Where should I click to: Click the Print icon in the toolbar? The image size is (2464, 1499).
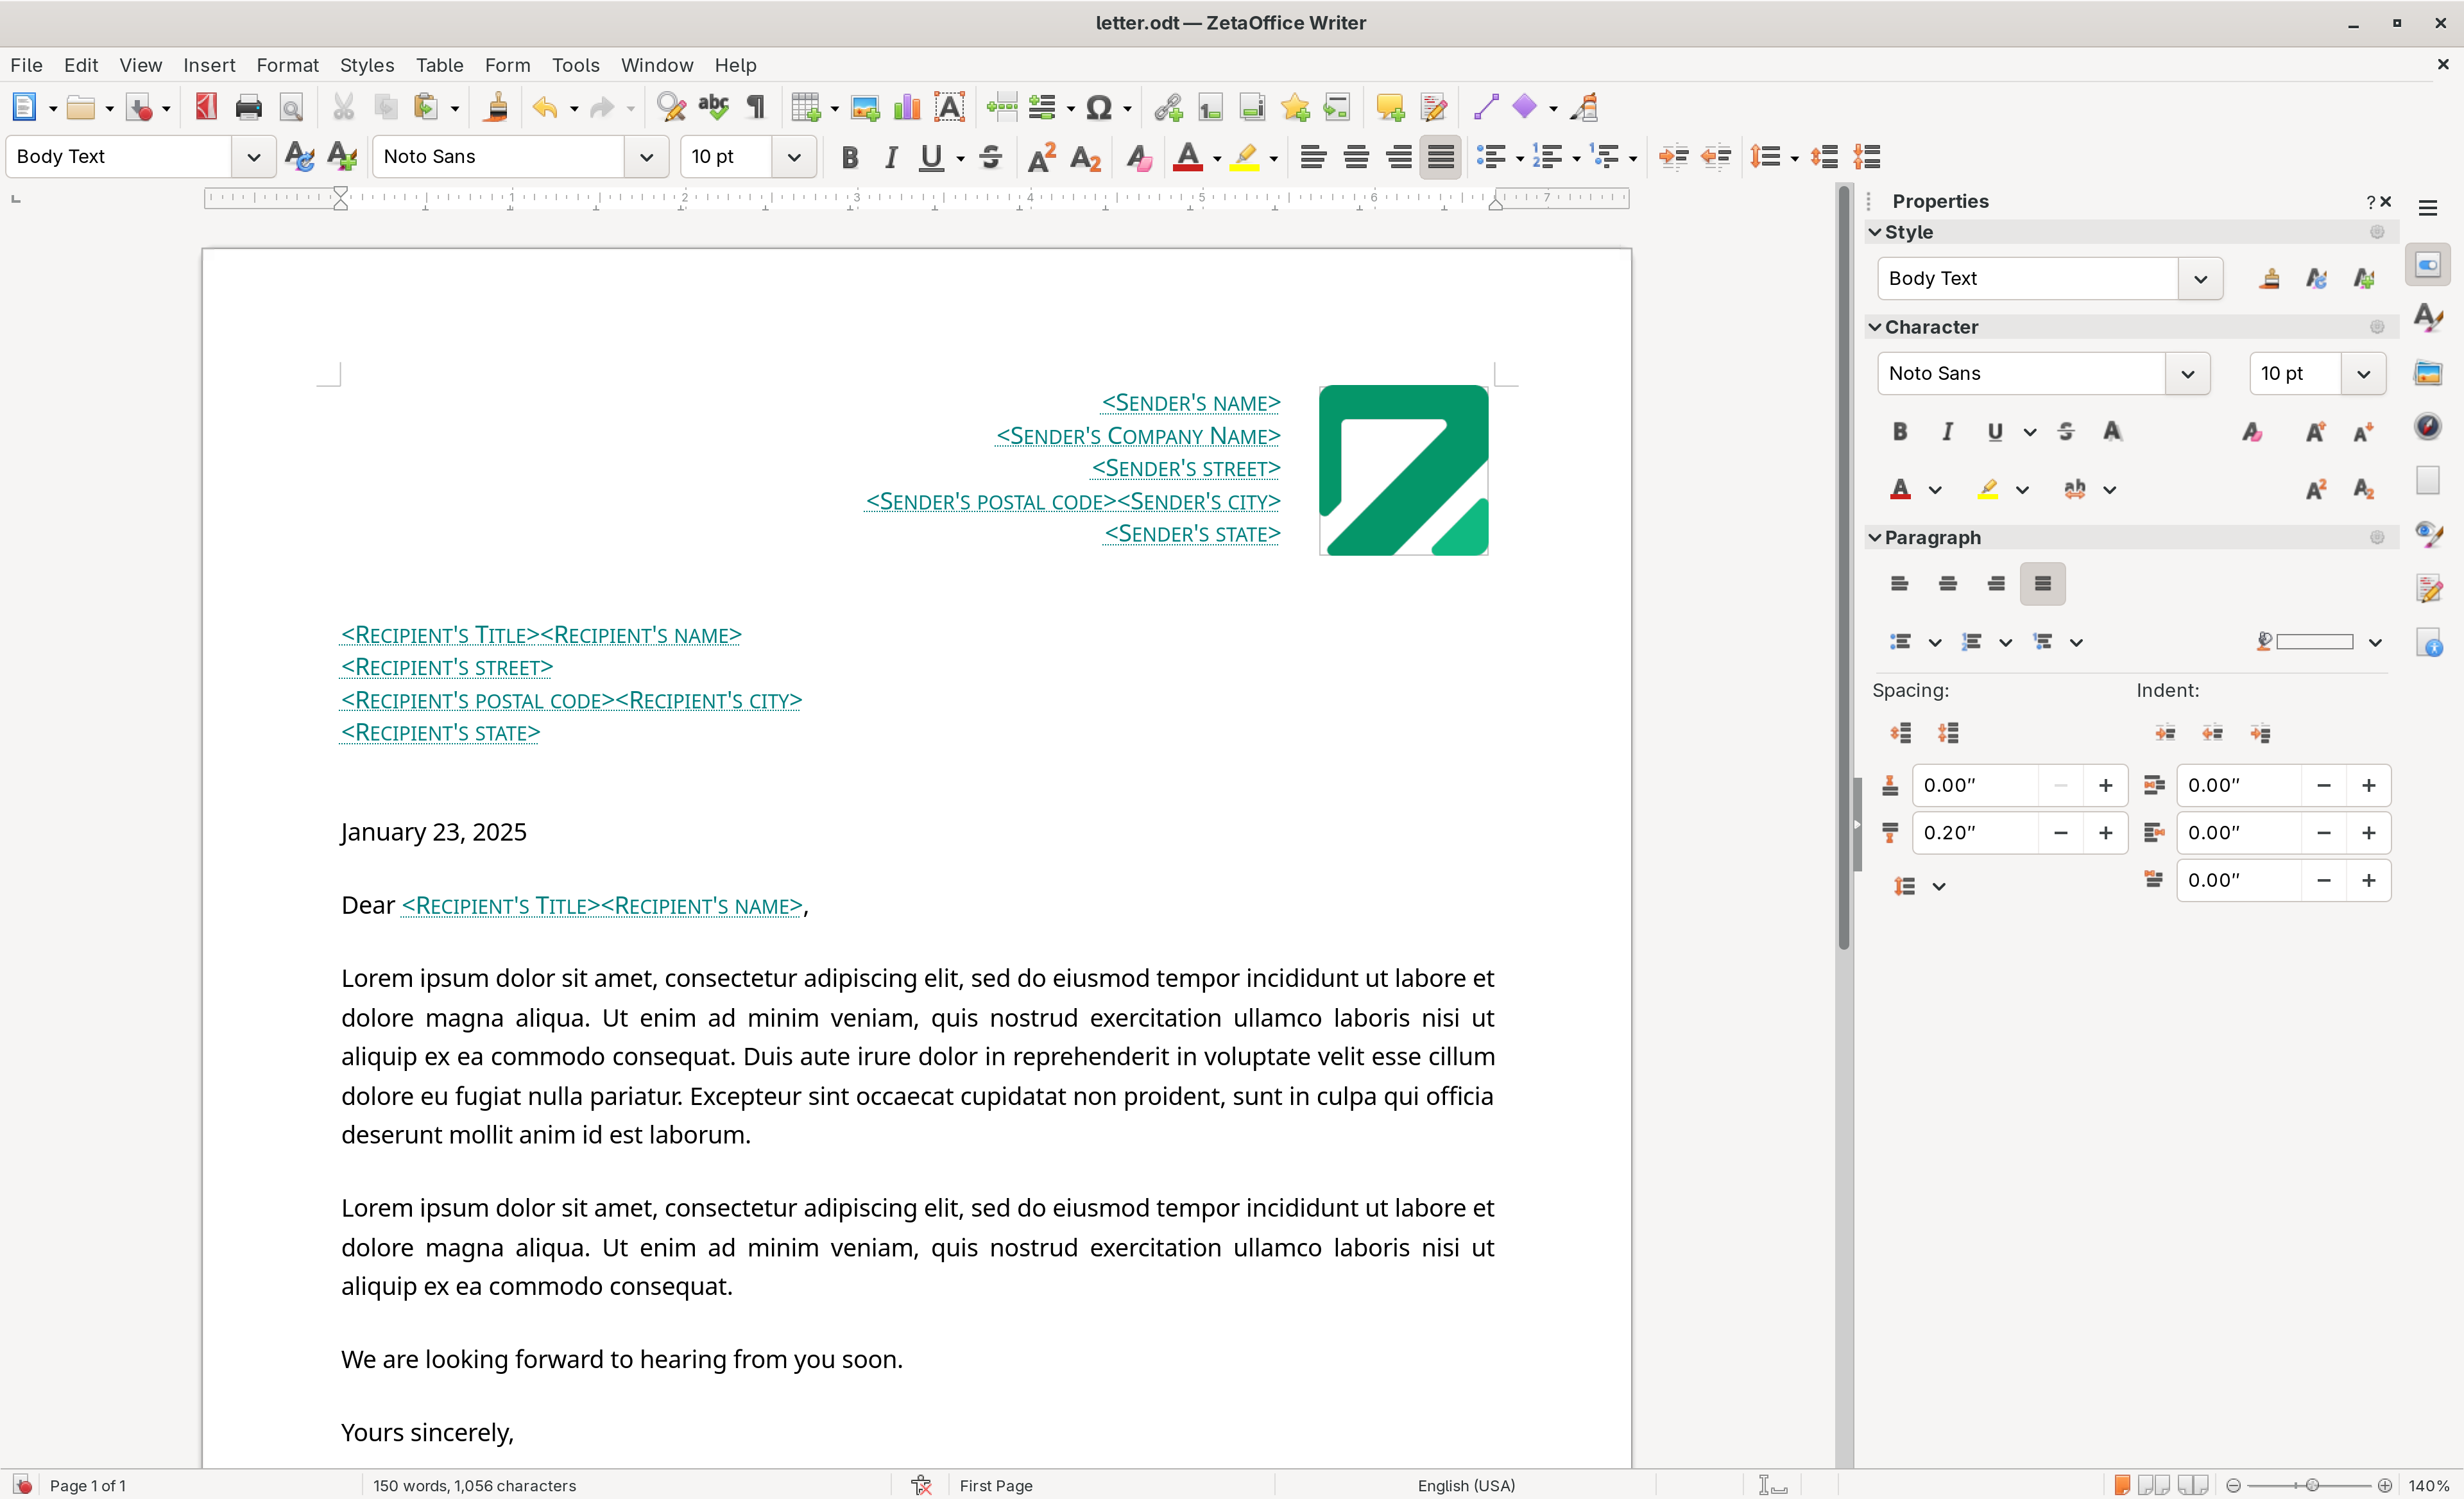tap(248, 107)
